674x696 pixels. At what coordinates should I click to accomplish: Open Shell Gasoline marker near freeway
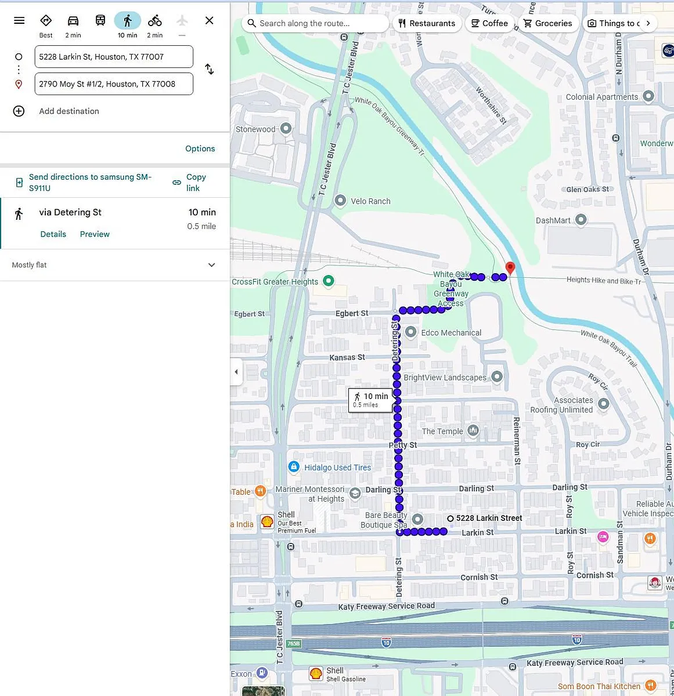pyautogui.click(x=316, y=673)
